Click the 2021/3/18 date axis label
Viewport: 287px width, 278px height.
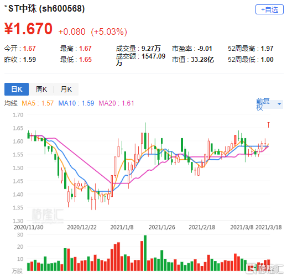pyautogui.click(x=269, y=227)
